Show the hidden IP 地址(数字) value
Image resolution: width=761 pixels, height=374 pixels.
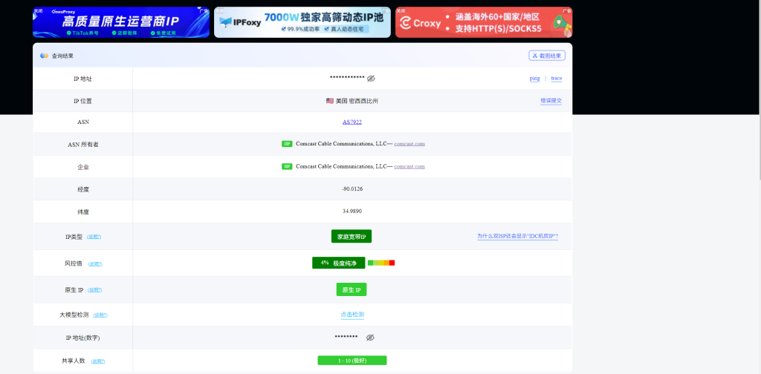tap(370, 338)
